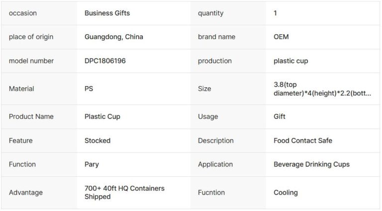382x211 pixels.
Task: Click the 'occasion' attribute label
Action: point(23,13)
